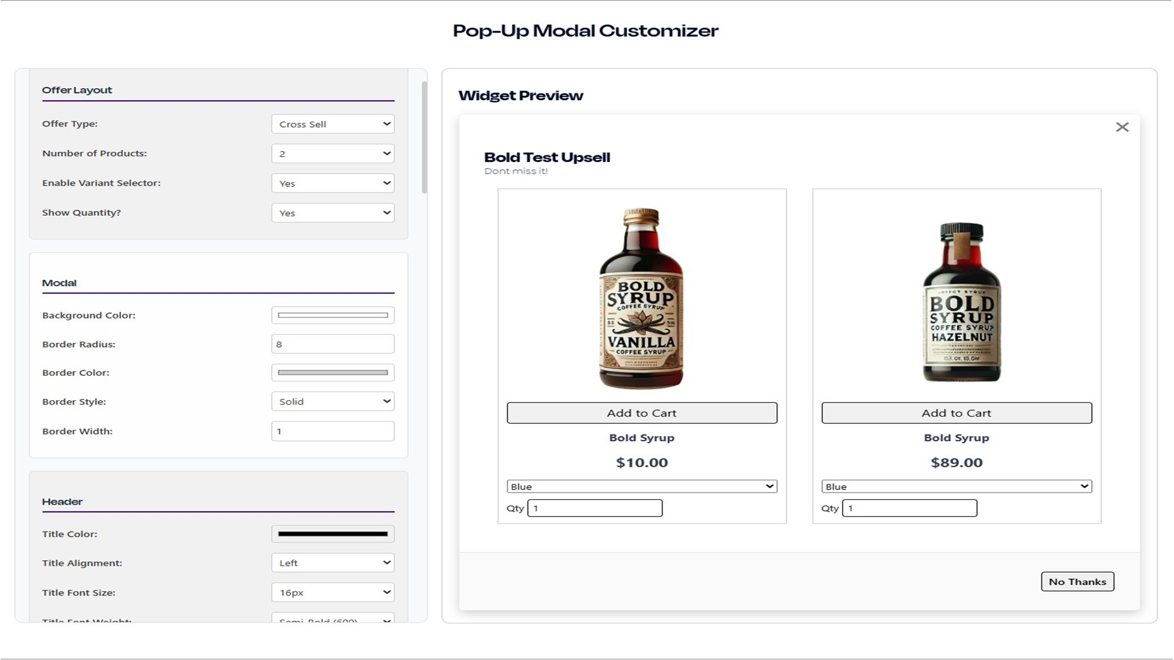
Task: Expand the Title Font Size dropdown
Action: point(333,592)
